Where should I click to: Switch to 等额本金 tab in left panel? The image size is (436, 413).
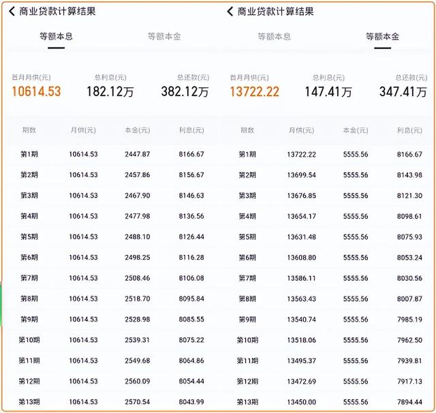click(x=164, y=36)
